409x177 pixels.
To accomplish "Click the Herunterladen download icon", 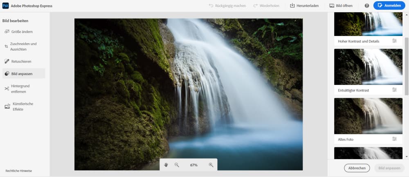I will point(292,5).
